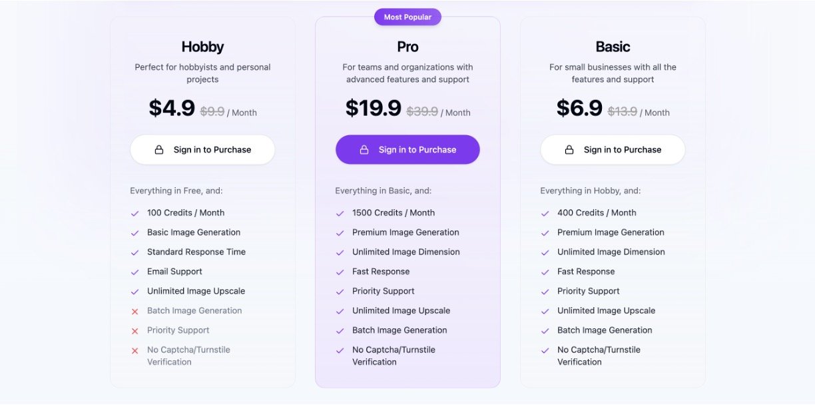Click the $4.9 Hobby price

[x=172, y=108]
